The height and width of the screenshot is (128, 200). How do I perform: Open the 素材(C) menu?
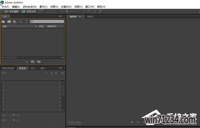point(43,7)
